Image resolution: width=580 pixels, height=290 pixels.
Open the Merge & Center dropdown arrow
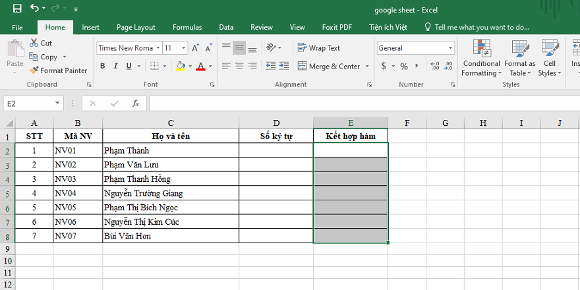[x=366, y=67]
